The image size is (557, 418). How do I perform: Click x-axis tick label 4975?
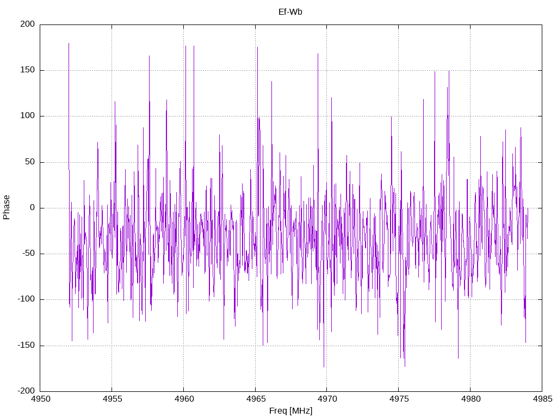[x=399, y=399]
